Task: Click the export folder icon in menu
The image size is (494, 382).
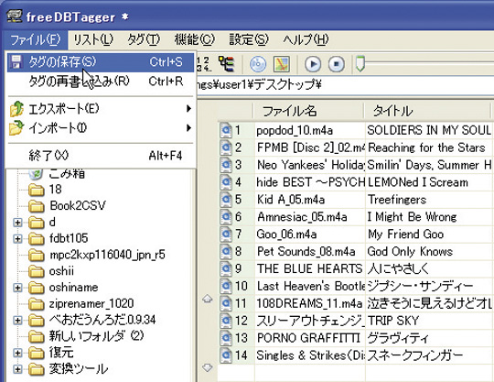Action: pyautogui.click(x=16, y=109)
